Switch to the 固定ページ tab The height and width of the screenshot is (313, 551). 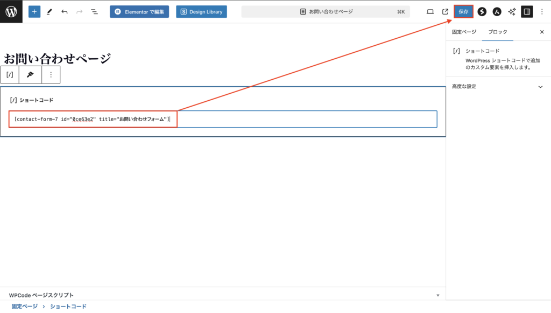[x=464, y=32]
